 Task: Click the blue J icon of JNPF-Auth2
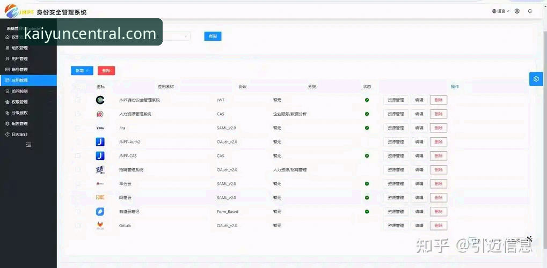coord(100,142)
